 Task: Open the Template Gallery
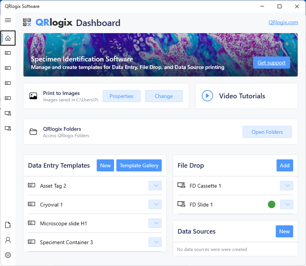pyautogui.click(x=139, y=165)
